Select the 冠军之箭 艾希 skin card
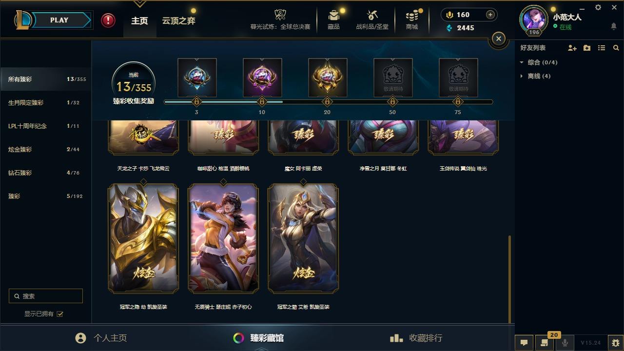 pos(303,238)
